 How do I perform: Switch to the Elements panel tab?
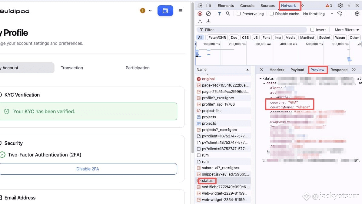click(x=226, y=5)
